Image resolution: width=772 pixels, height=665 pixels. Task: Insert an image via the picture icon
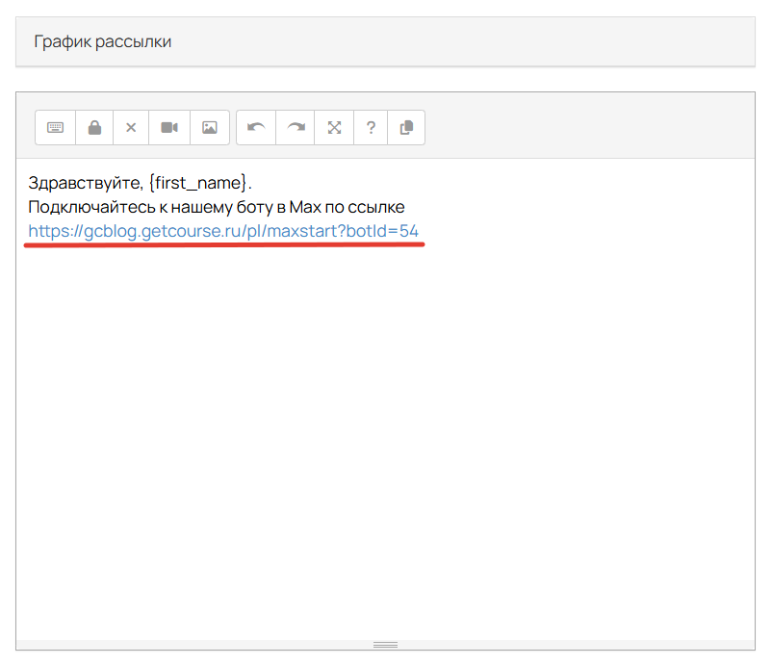tap(209, 127)
